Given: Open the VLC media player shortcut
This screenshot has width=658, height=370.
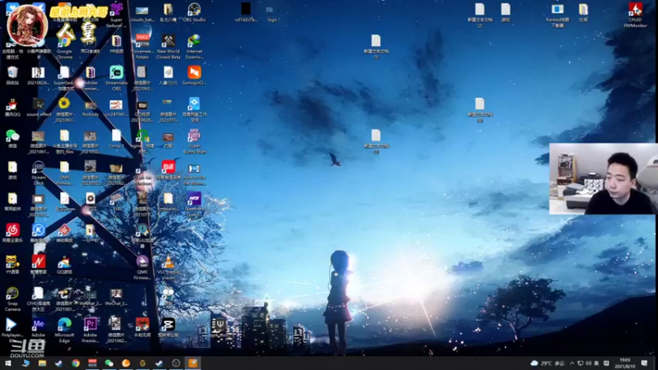Looking at the screenshot, I should point(169,268).
